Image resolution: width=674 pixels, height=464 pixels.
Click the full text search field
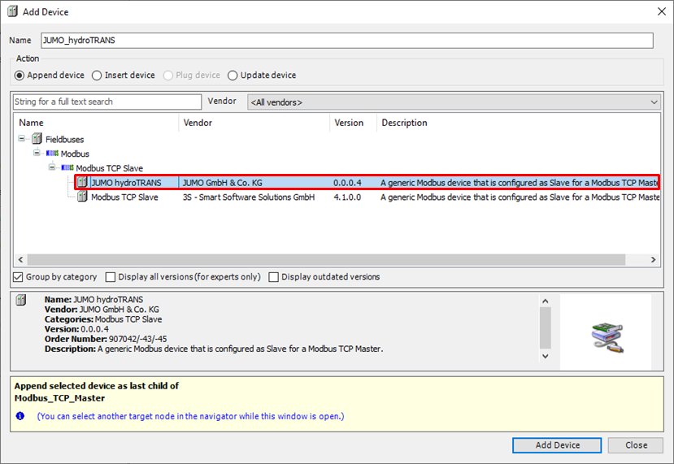[x=107, y=102]
